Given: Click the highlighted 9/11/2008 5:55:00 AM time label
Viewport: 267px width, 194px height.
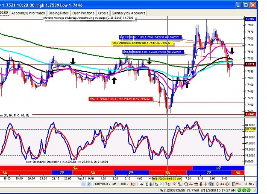Looking at the screenshot, I should coord(167,179).
